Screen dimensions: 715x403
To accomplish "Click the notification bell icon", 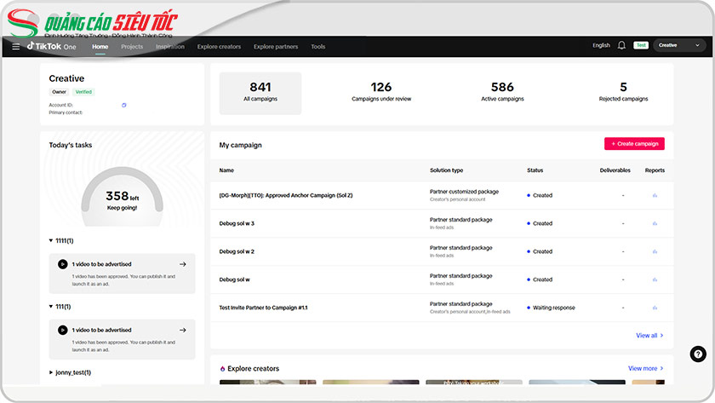I will point(621,45).
